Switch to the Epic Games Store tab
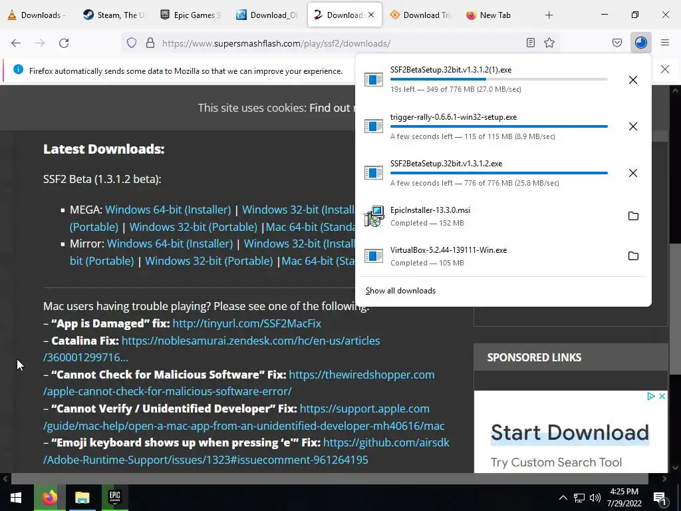Image resolution: width=681 pixels, height=511 pixels. (191, 15)
